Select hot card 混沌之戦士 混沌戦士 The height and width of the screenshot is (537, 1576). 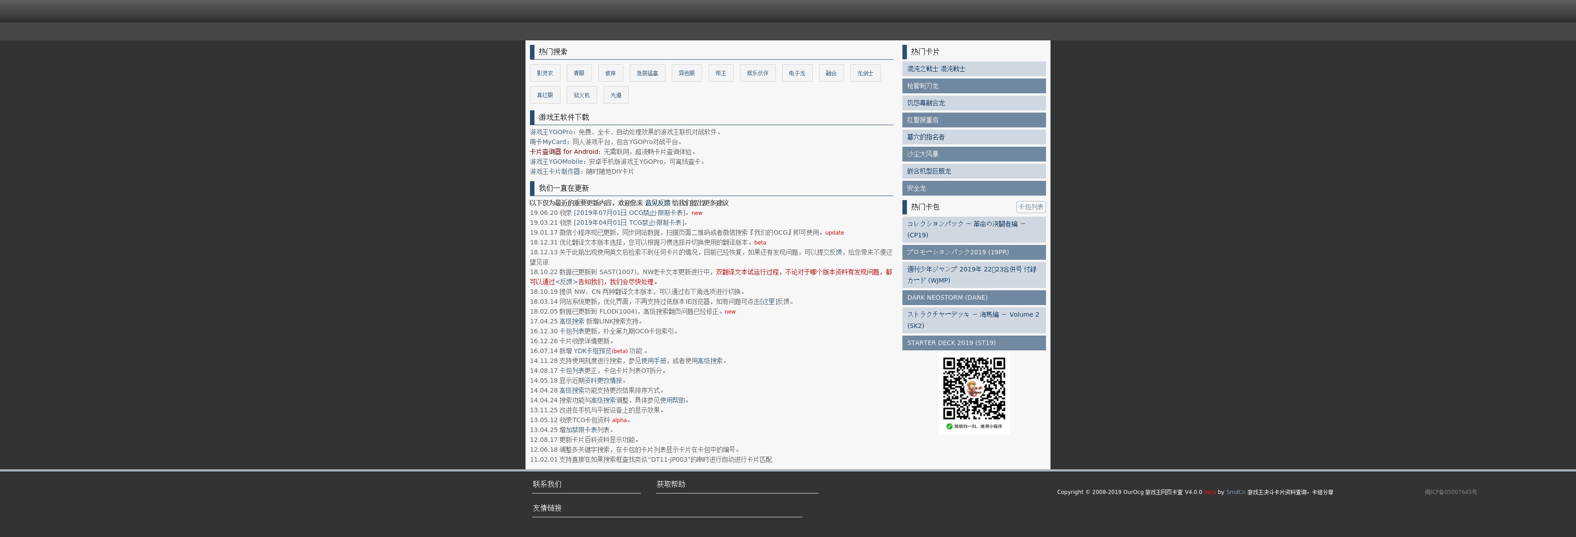point(973,69)
